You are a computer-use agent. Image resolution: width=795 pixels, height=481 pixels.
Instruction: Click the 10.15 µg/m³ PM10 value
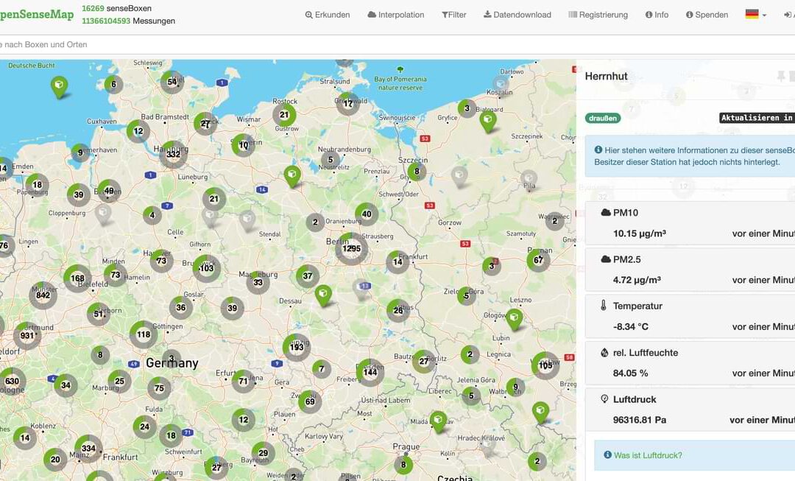(x=640, y=234)
